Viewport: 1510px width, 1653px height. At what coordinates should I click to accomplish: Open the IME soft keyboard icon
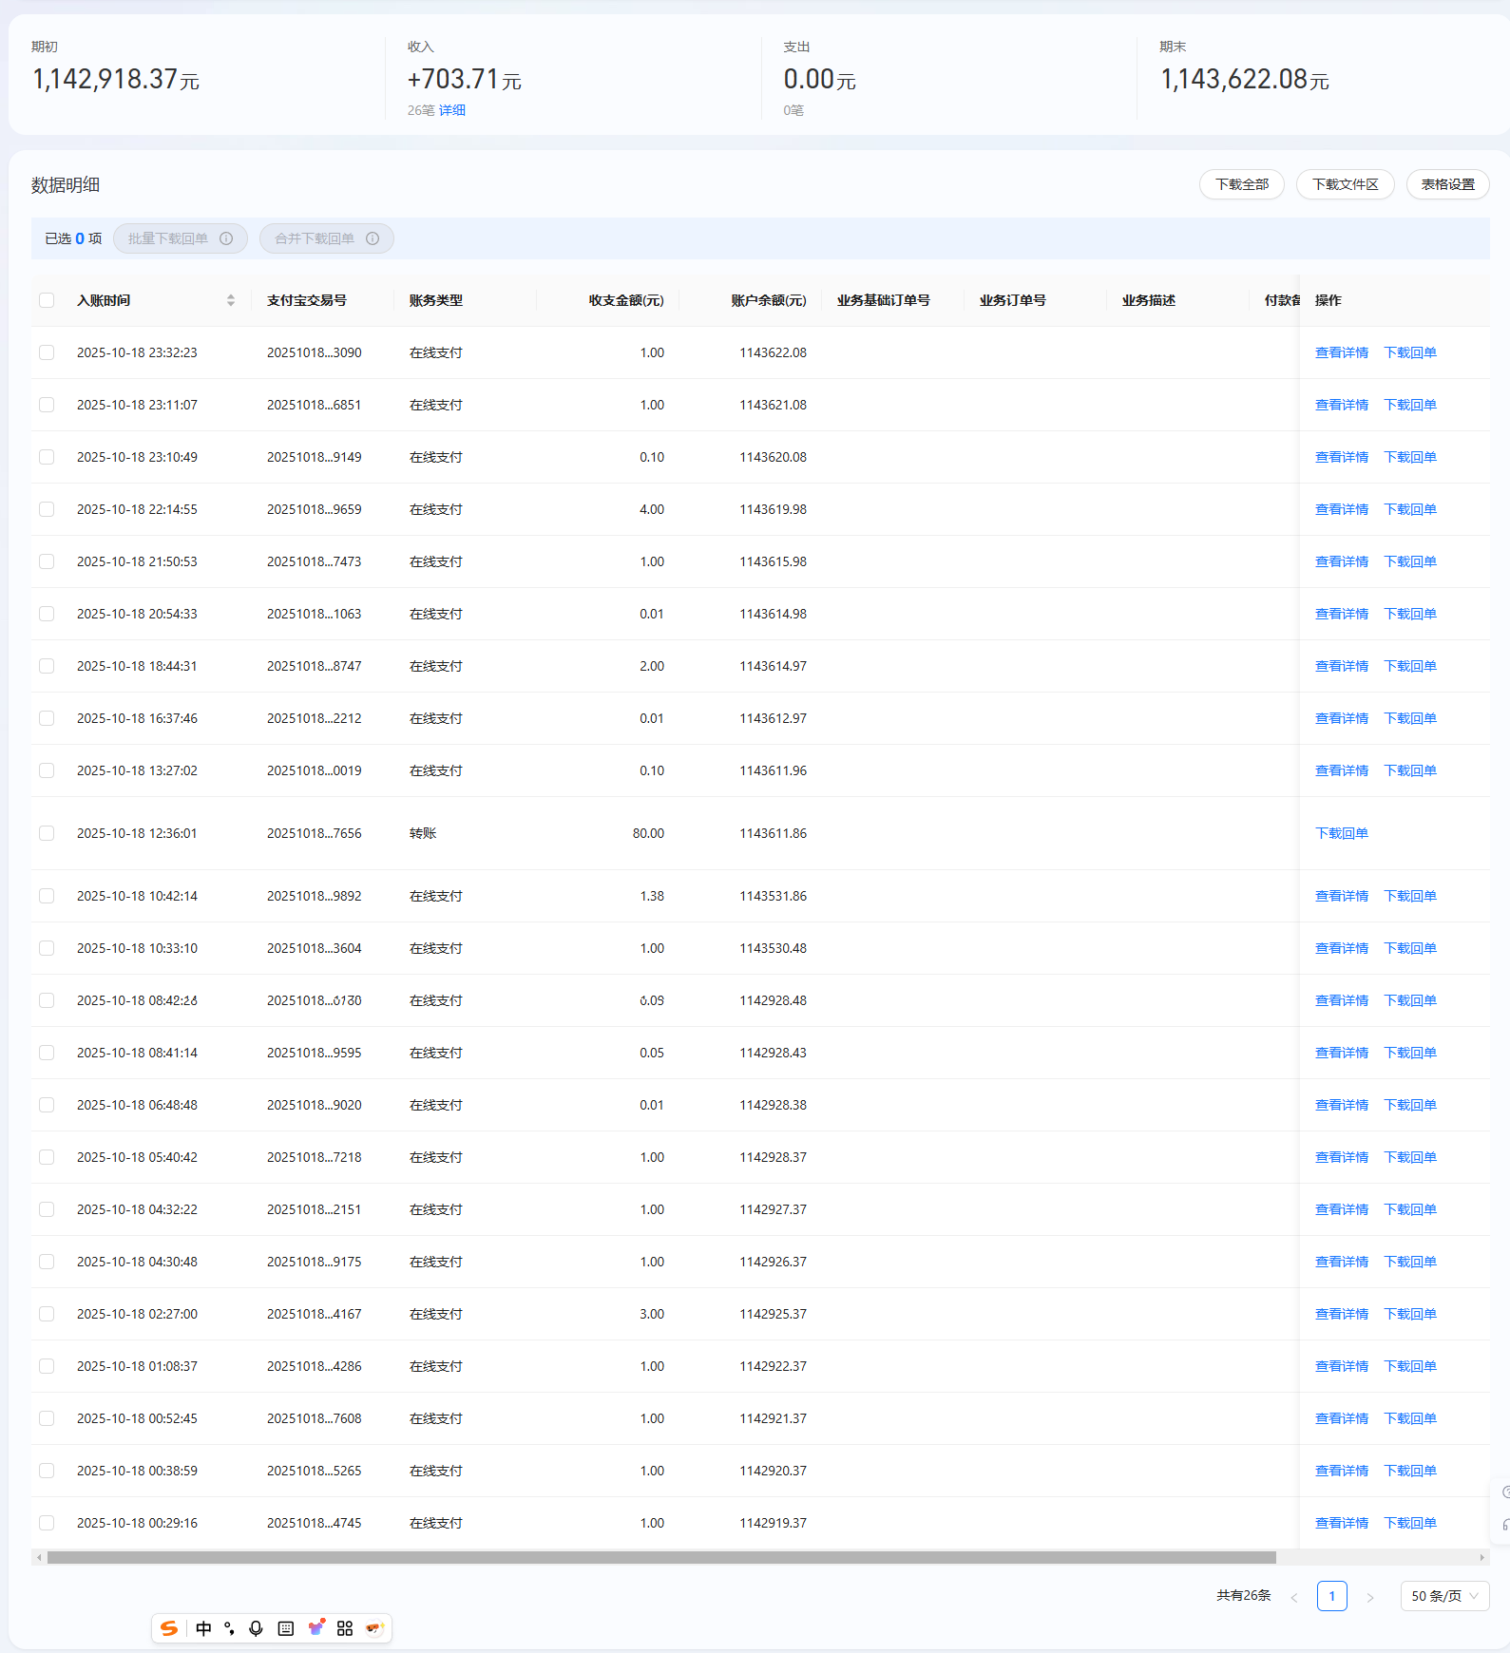285,1628
